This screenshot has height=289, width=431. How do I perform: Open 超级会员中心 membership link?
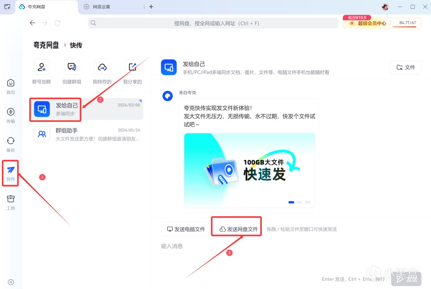tap(368, 23)
